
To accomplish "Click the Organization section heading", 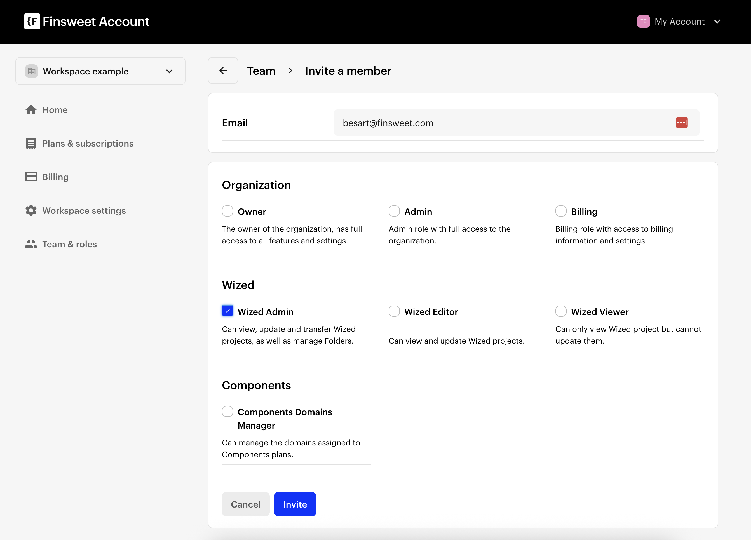I will coord(256,185).
